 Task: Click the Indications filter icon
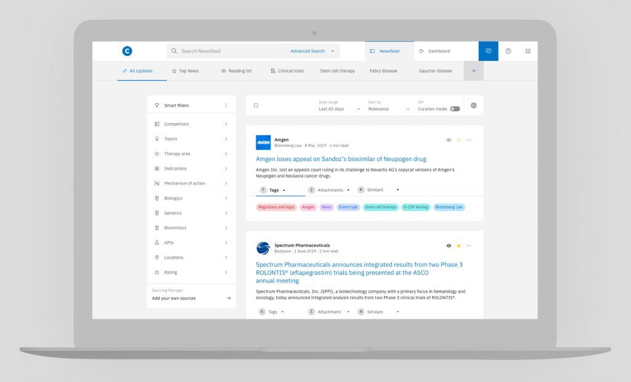pyautogui.click(x=157, y=169)
